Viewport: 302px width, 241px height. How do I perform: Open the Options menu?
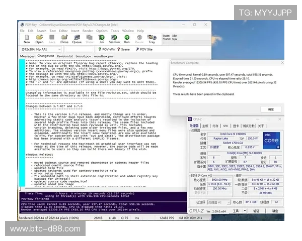(x=102, y=31)
